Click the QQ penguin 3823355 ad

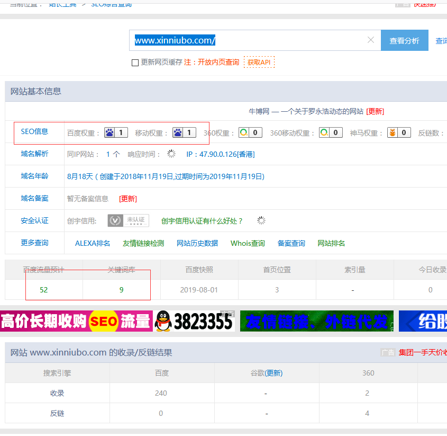point(194,321)
